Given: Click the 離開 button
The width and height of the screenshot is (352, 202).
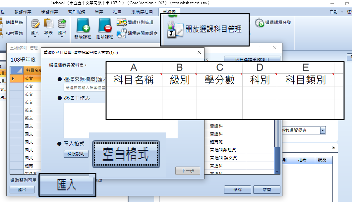Looking at the screenshot, I should 267,189.
